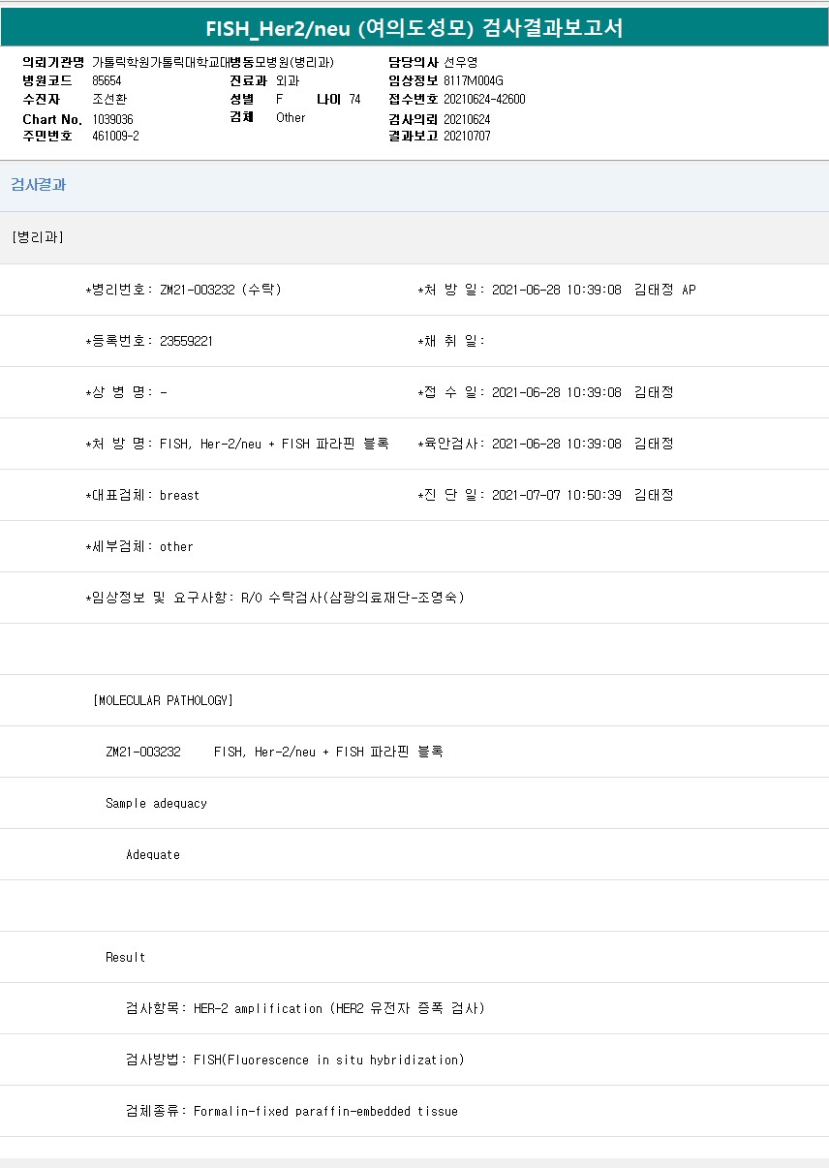Click 진료과 value 외과
Viewport: 829px width, 1168px height.
pos(288,80)
